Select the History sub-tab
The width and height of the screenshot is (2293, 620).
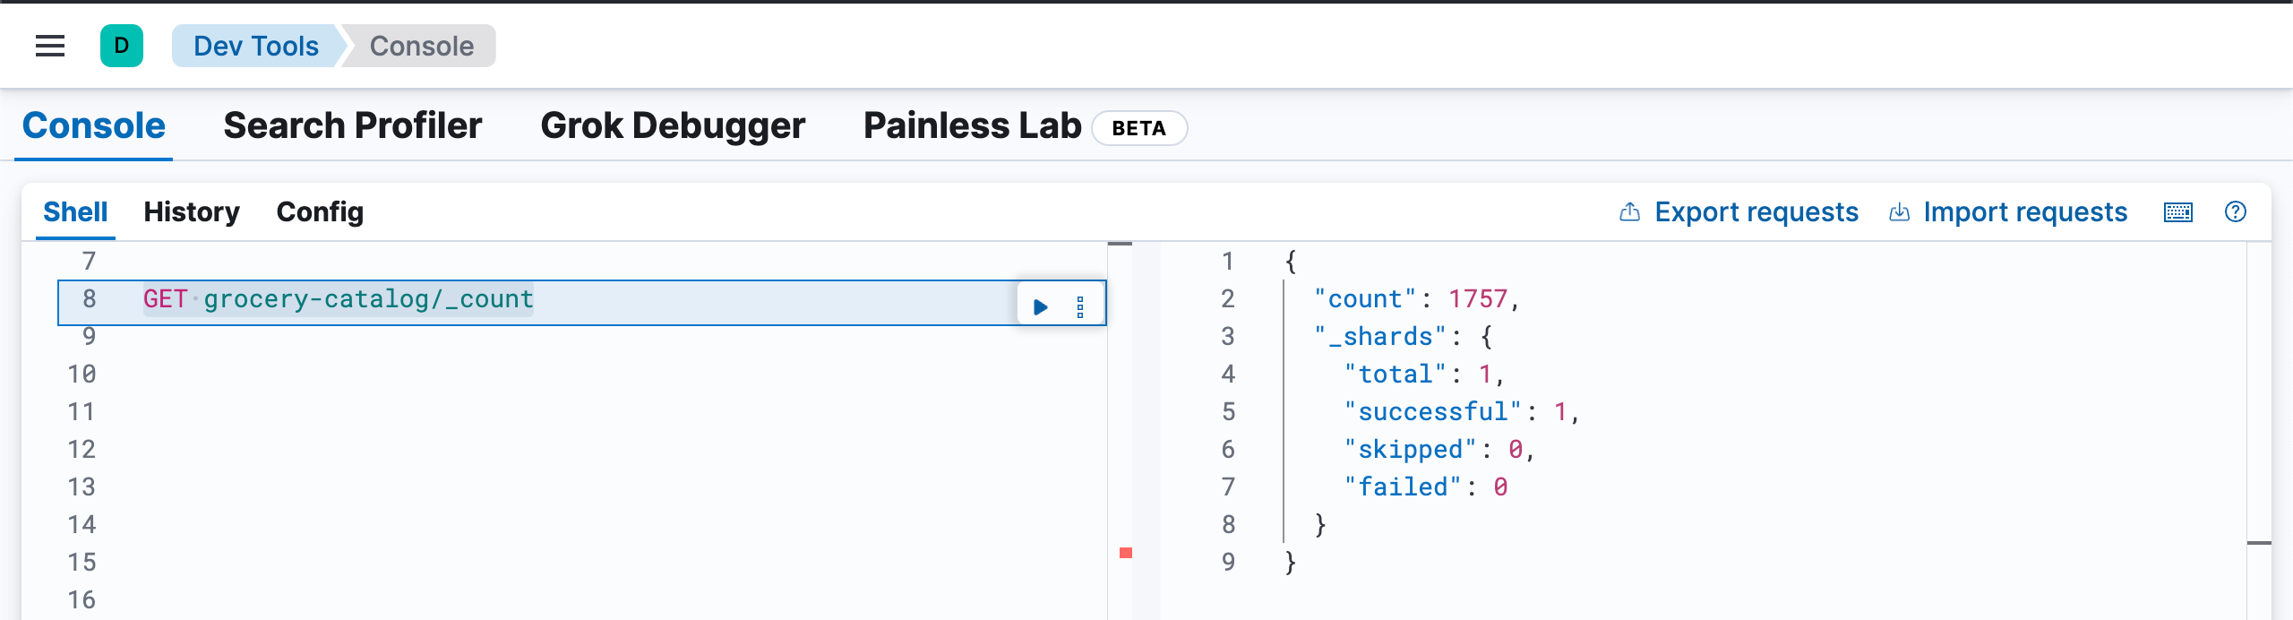(192, 212)
